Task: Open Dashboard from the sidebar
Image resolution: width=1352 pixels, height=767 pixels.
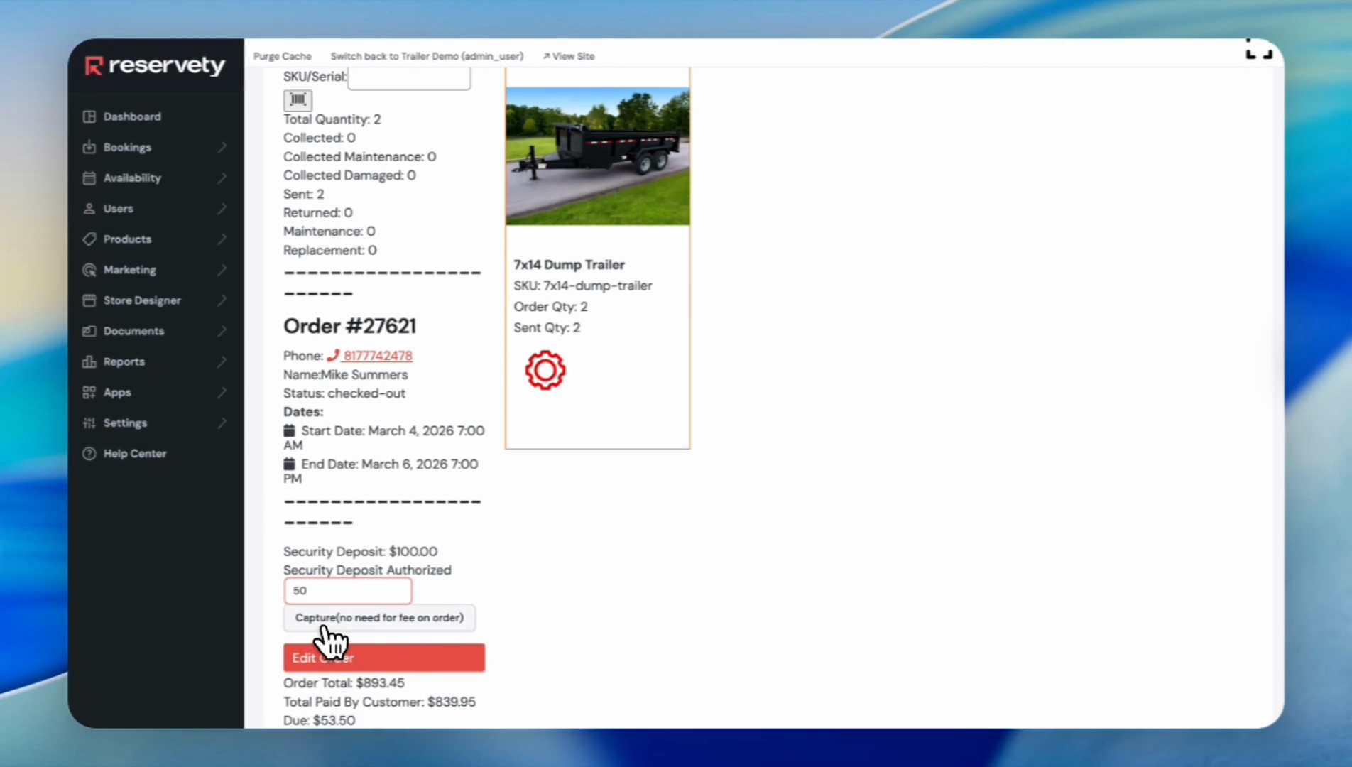Action: pos(132,116)
